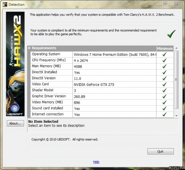Click the Detection window title icon
The height and width of the screenshot is (170, 185).
(x=5, y=5)
